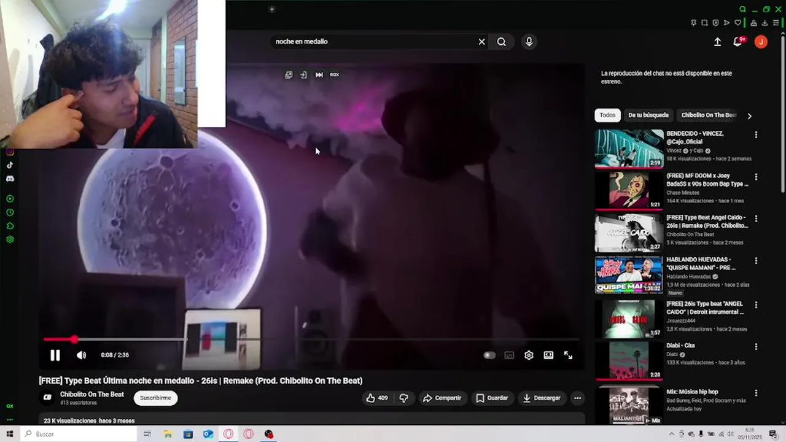Open options for Type Beat Angel Caido Remake
Screen dimensions: 786x442
click(x=756, y=219)
